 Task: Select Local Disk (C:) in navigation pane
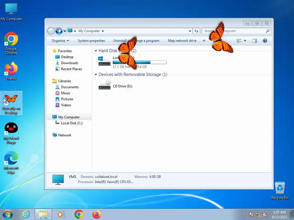pos(71,123)
